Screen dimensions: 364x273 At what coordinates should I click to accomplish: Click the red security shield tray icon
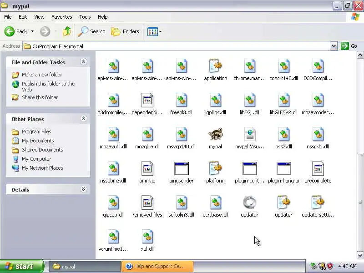point(330,266)
